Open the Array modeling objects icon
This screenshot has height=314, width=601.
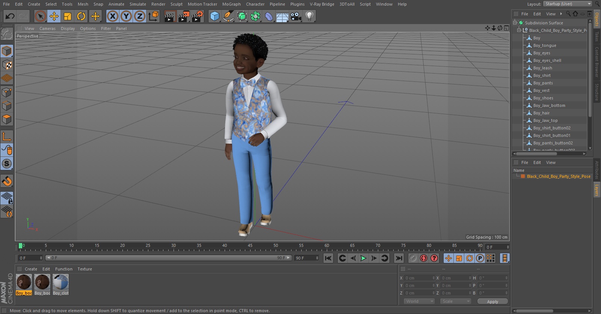255,16
